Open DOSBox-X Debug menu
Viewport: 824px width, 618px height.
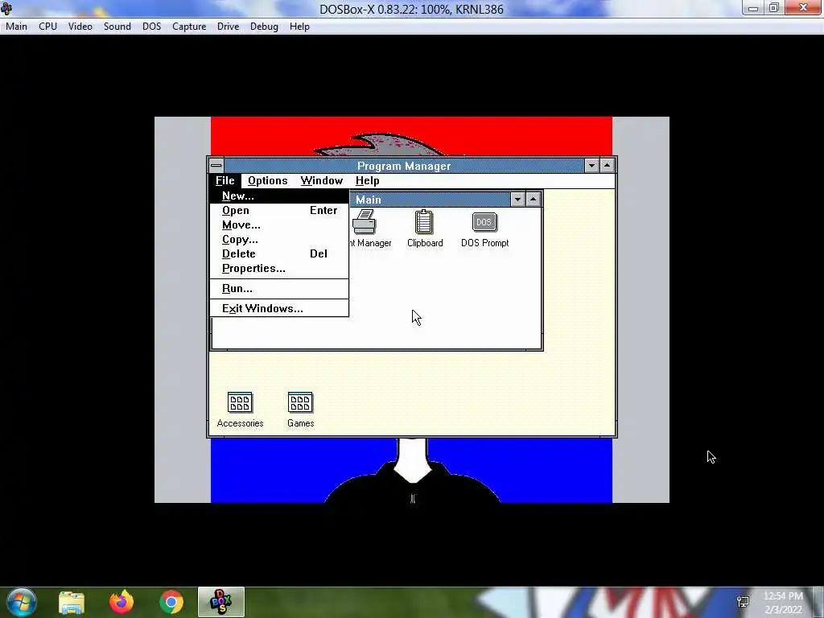[x=264, y=27]
